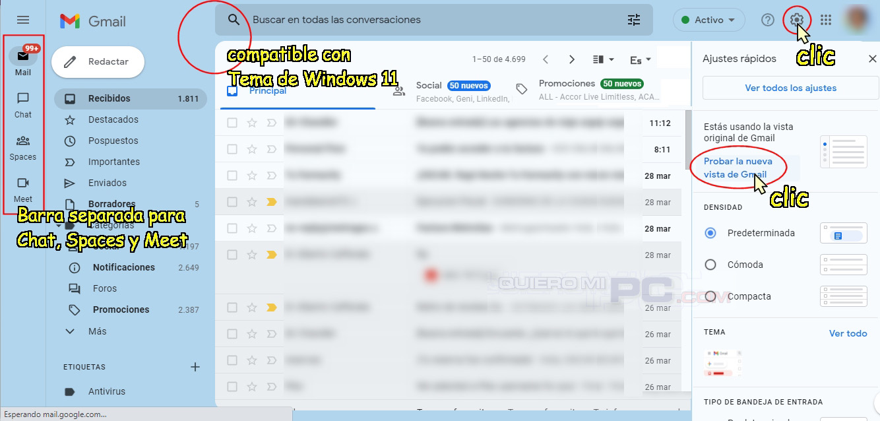Add a new label with plus icon

tap(195, 367)
